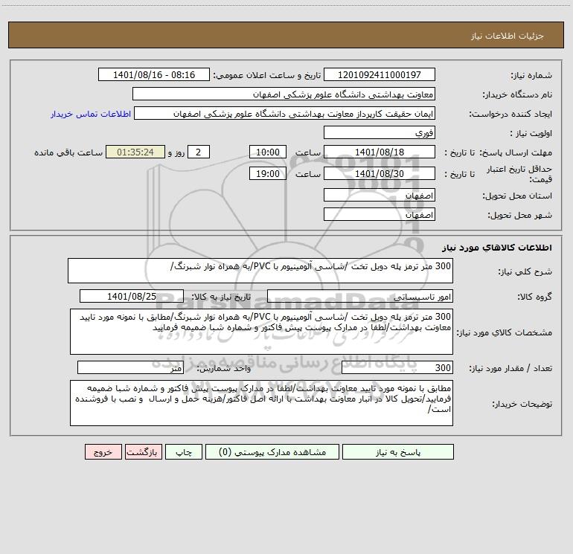Click the goods need date 1401/08/25
573x554 pixels.
click(132, 296)
